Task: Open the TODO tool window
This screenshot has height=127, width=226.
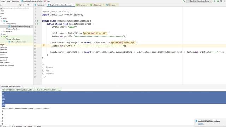Action: pos(6,126)
